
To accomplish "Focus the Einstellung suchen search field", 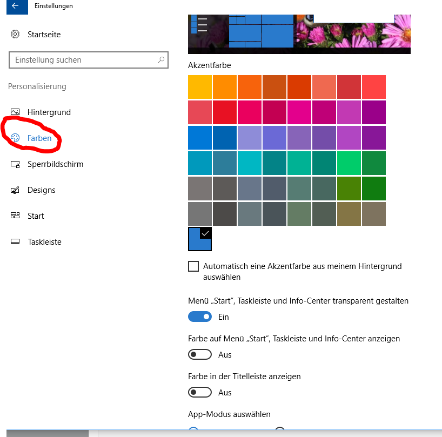I will 89,60.
